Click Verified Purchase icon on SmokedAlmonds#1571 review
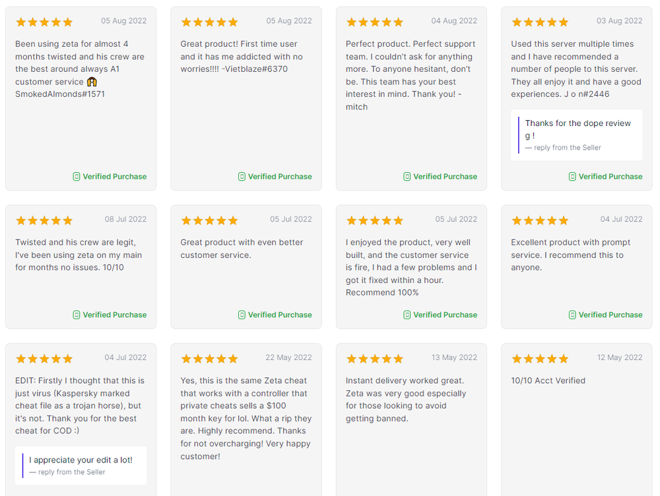Image resolution: width=660 pixels, height=496 pixels. (x=77, y=177)
